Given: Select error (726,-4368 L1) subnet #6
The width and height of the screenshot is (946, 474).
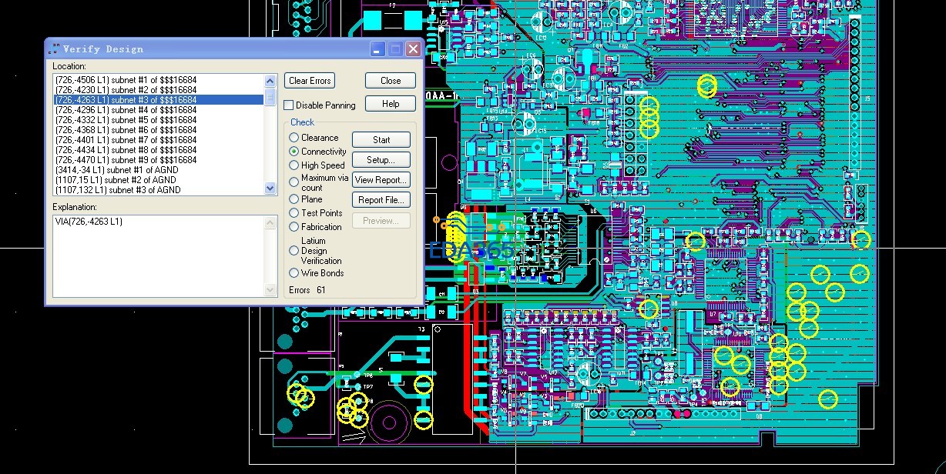Looking at the screenshot, I should (158, 130).
